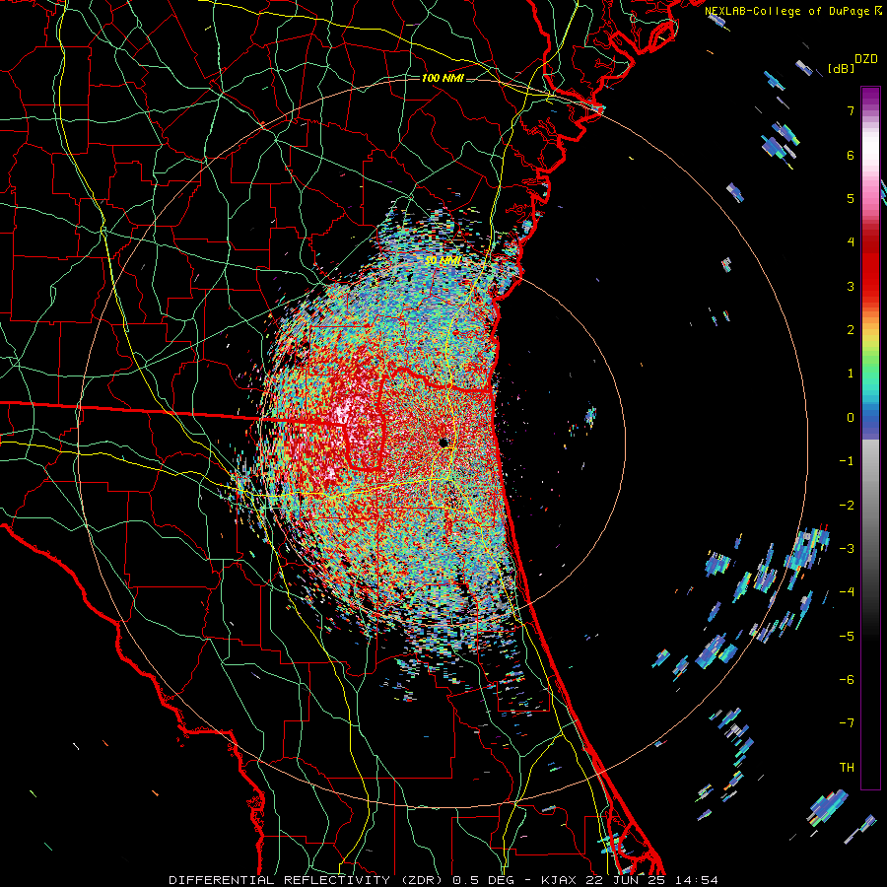
Task: Click the -7 value on the color scale
Action: point(847,723)
